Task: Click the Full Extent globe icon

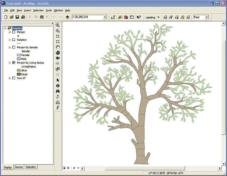Action: click(58, 53)
